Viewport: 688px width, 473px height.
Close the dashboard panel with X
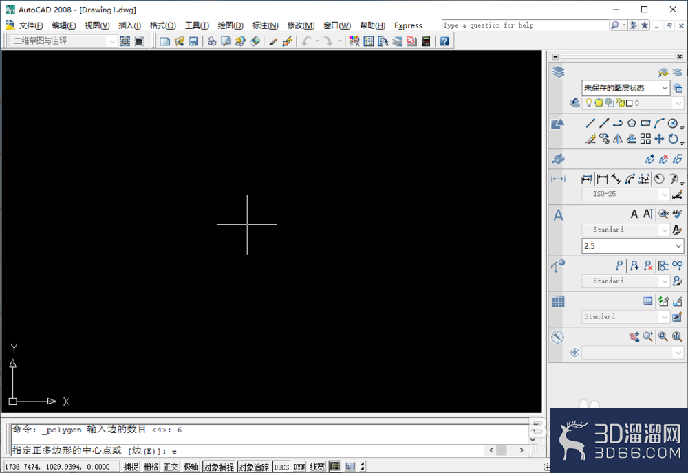tap(680, 56)
